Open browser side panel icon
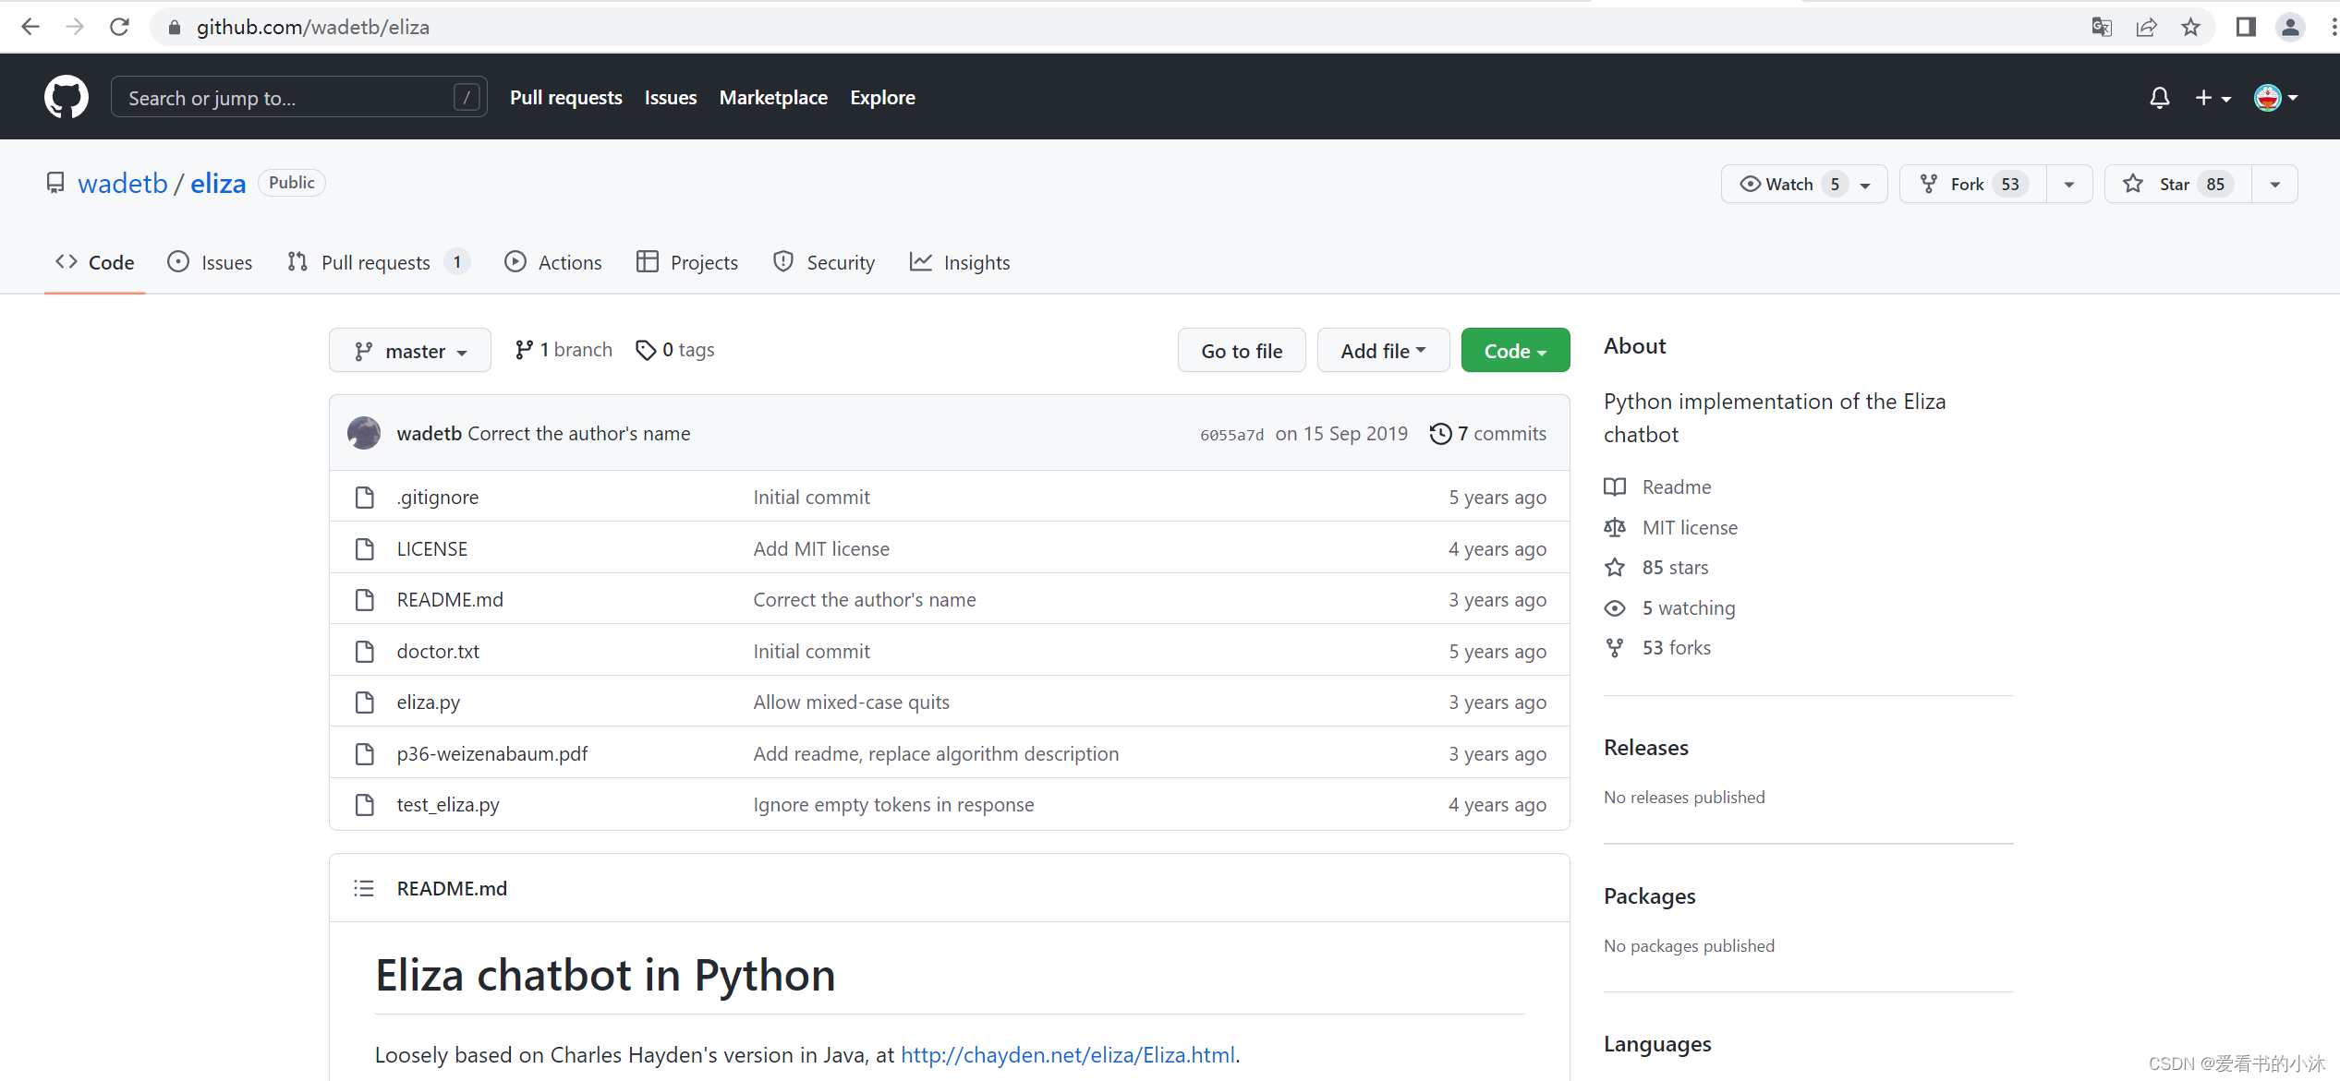Viewport: 2340px width, 1081px height. tap(2246, 27)
